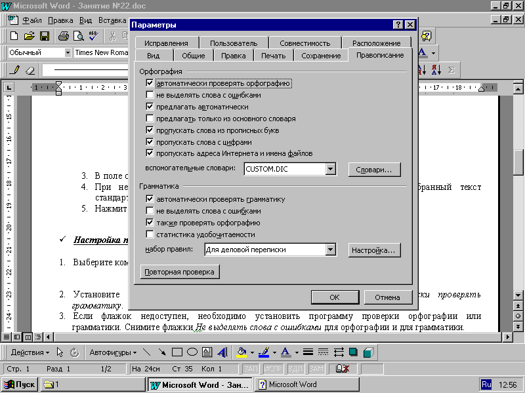Click the Ru language indicator in tray
This screenshot has height=393, width=525.
click(x=486, y=384)
